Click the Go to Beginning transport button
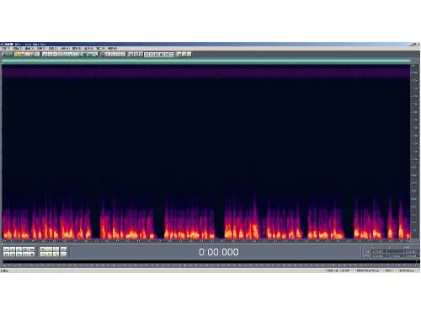 [x=6, y=254]
